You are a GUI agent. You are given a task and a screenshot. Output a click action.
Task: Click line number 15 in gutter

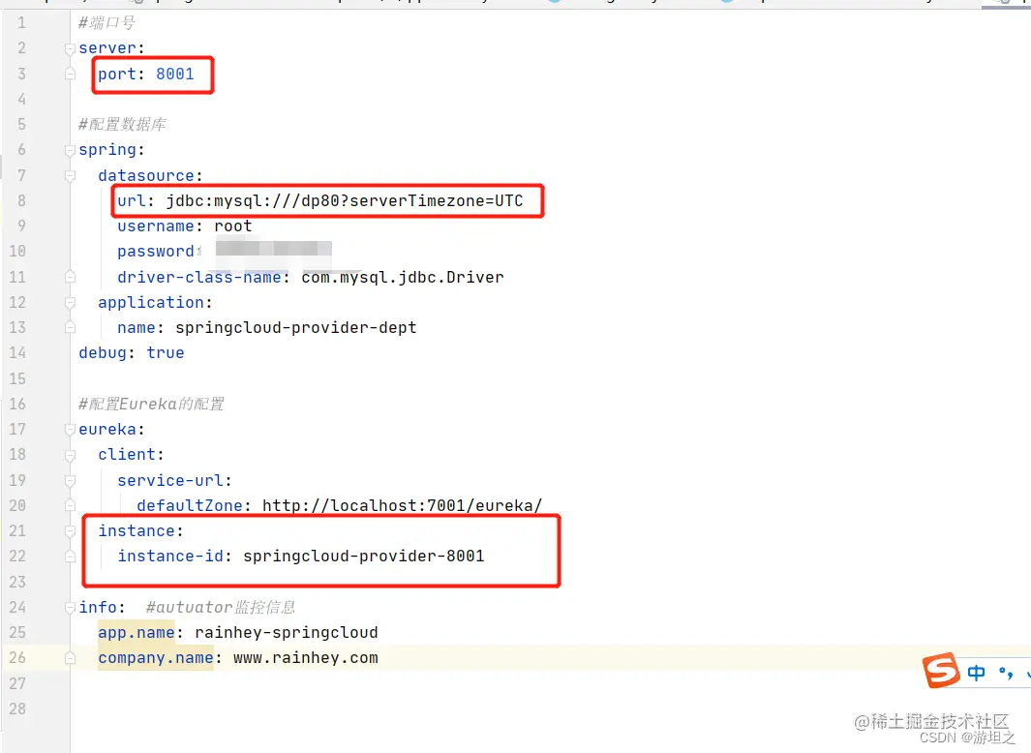17,378
